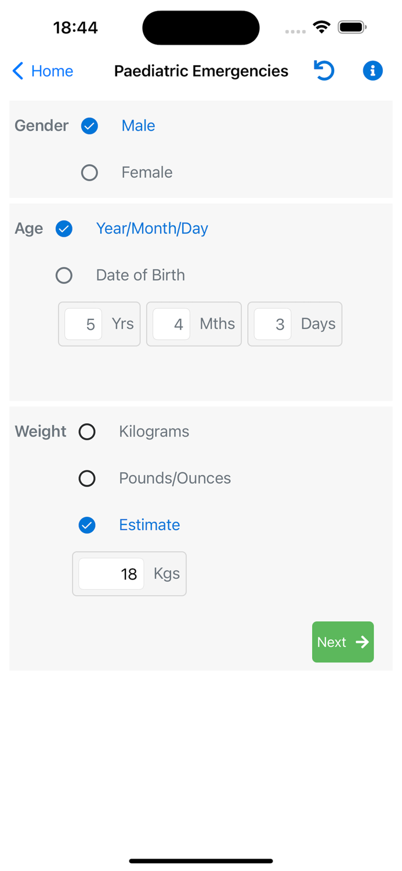Tap the Paediatric Emergencies title
This screenshot has width=402, height=871.
pos(201,71)
